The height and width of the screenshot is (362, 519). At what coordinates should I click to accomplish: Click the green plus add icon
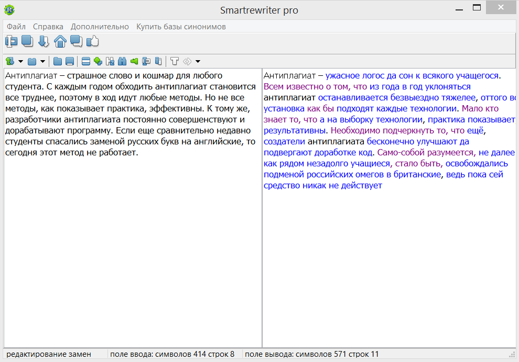point(98,61)
